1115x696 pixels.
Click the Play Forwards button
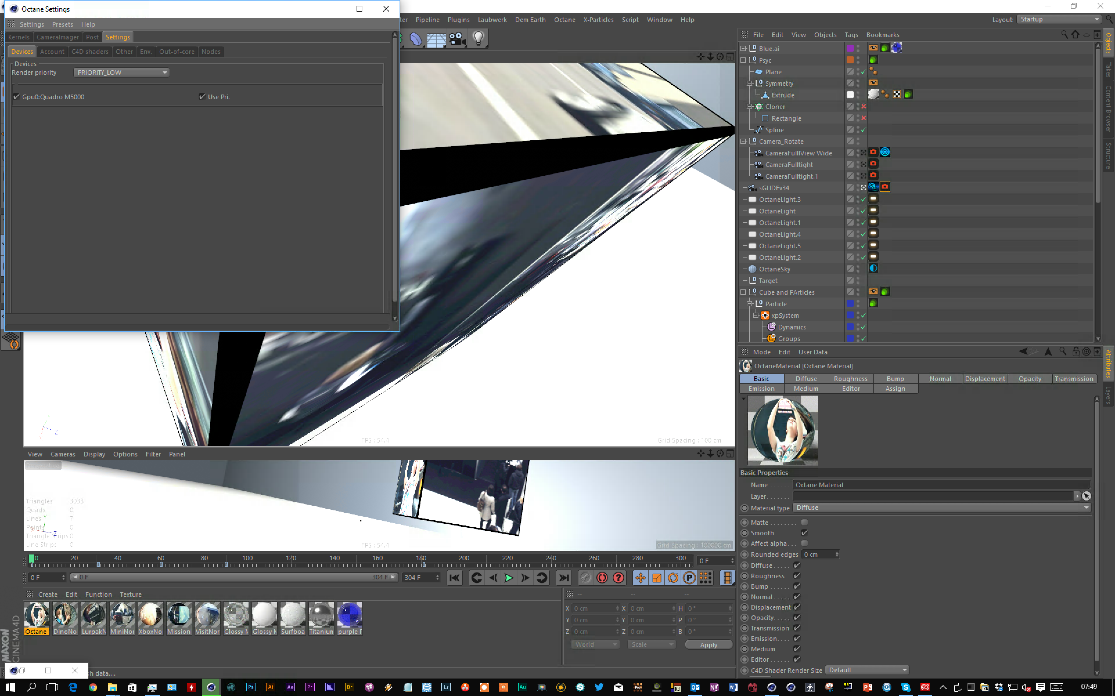pos(509,578)
